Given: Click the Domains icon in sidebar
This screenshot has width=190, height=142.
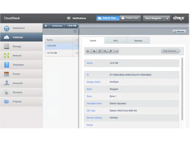Looking at the screenshot, I should coord(6,92).
